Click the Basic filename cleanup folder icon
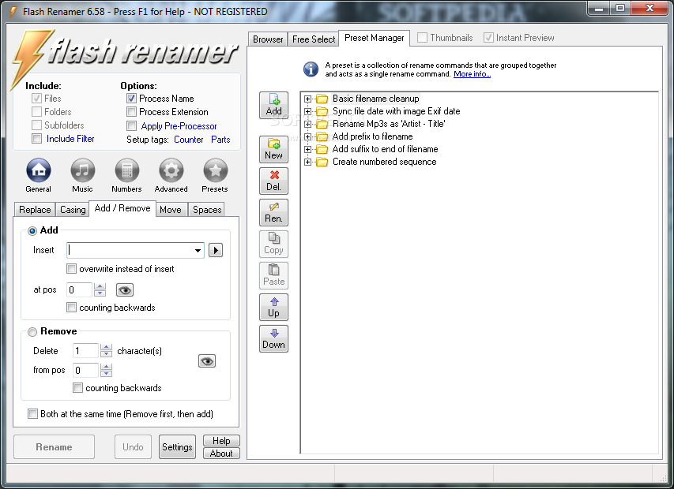The image size is (674, 489). 322,99
